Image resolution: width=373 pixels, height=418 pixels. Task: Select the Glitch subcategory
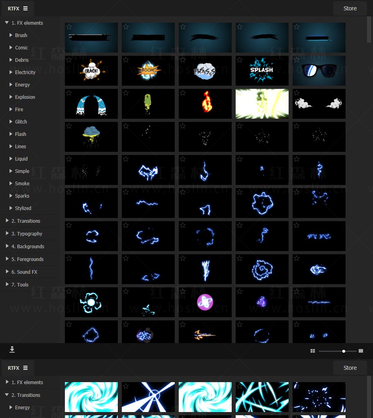tap(21, 122)
